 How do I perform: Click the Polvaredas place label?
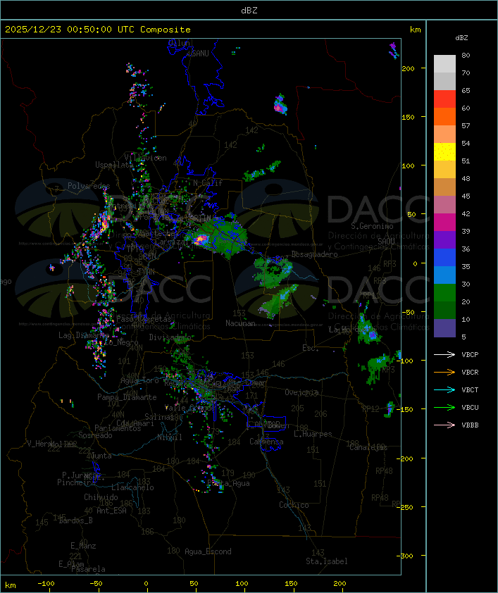pos(89,186)
